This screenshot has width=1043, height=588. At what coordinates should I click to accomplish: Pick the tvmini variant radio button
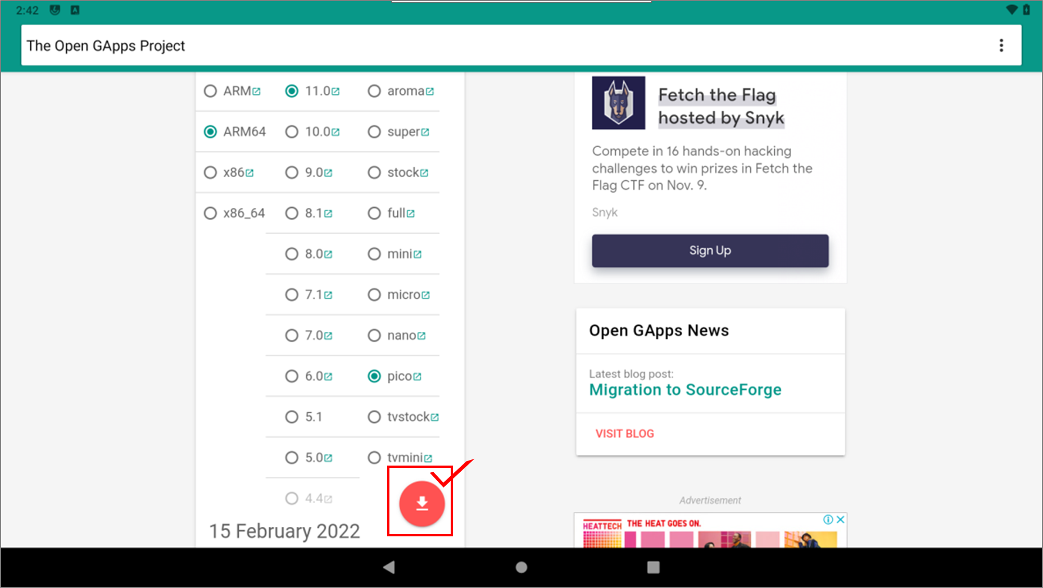click(x=374, y=458)
